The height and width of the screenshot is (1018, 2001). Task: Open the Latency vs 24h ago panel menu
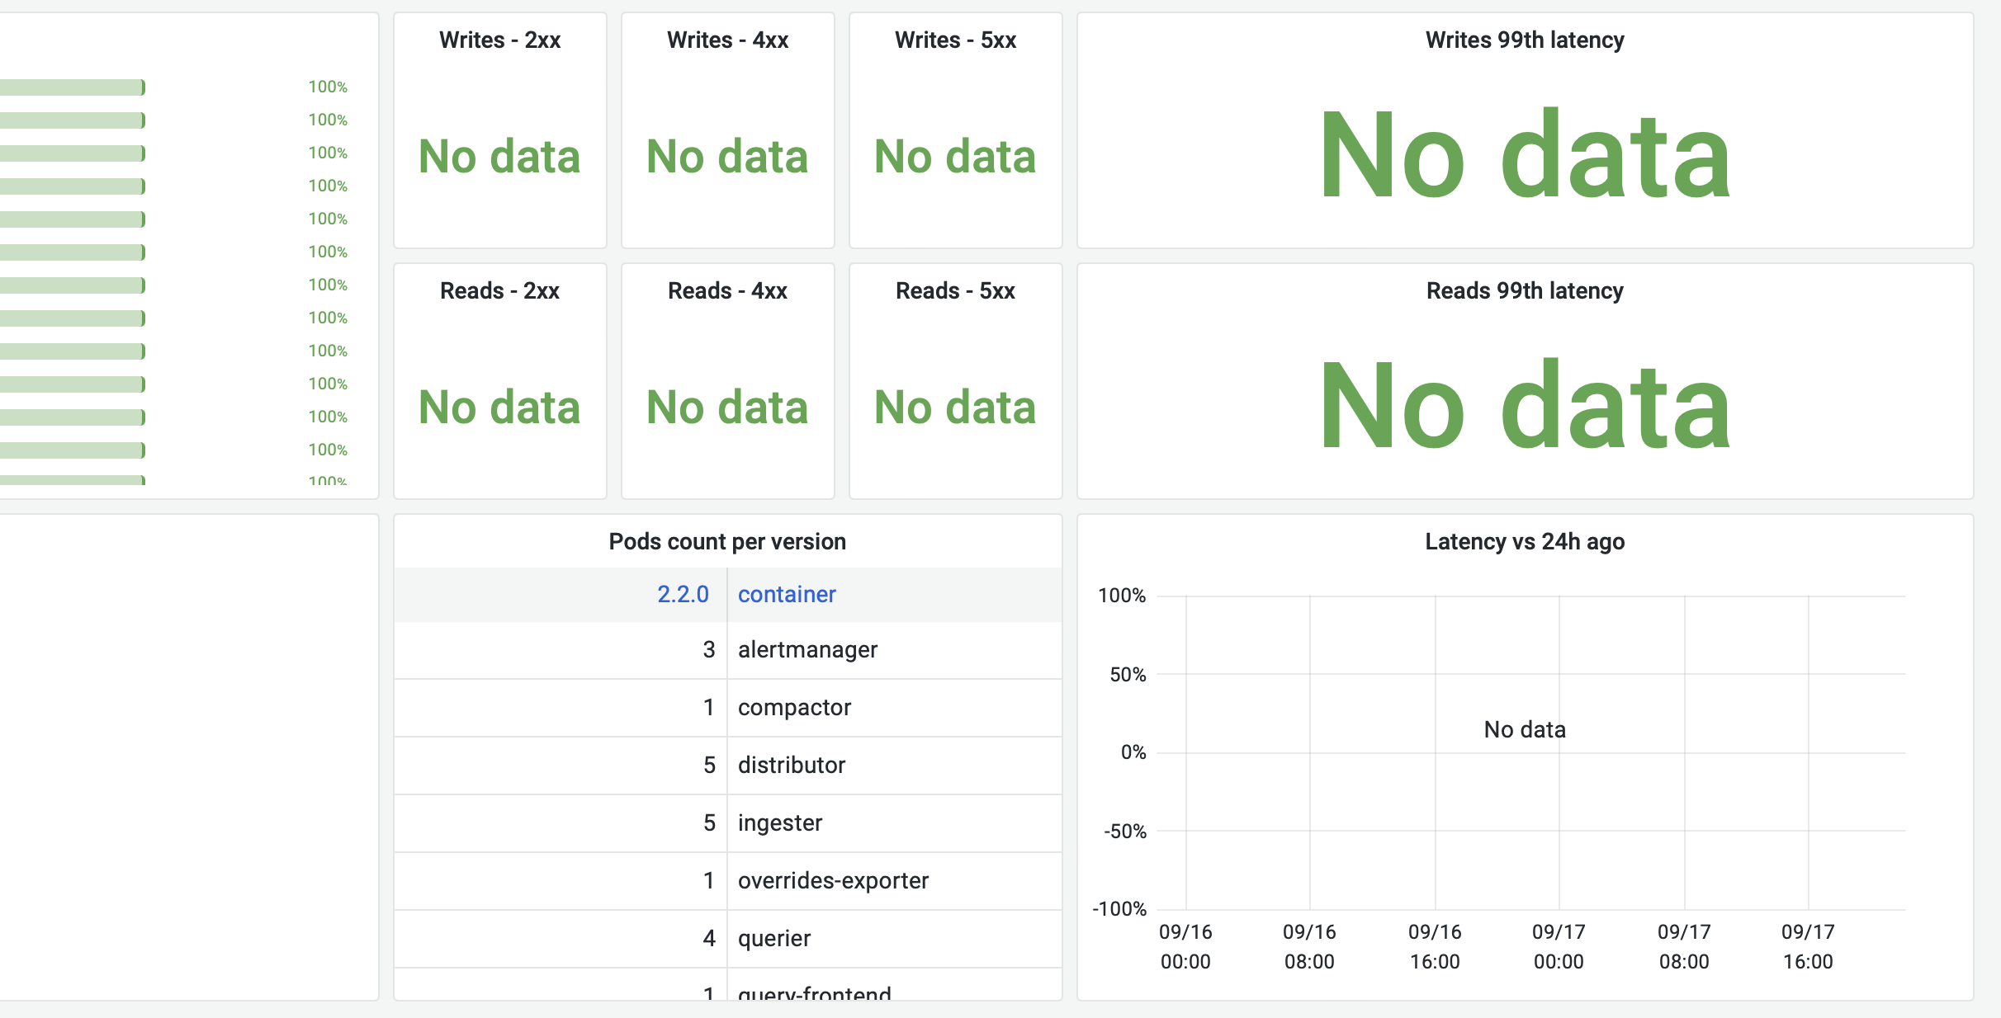(1523, 540)
